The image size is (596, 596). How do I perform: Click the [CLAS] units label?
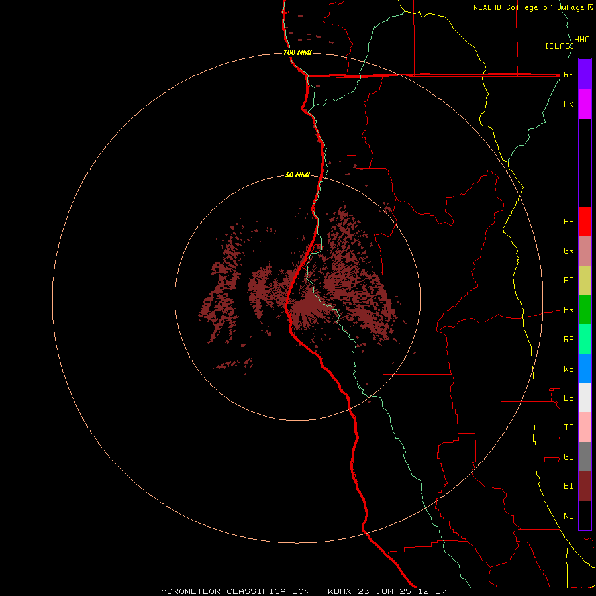560,46
